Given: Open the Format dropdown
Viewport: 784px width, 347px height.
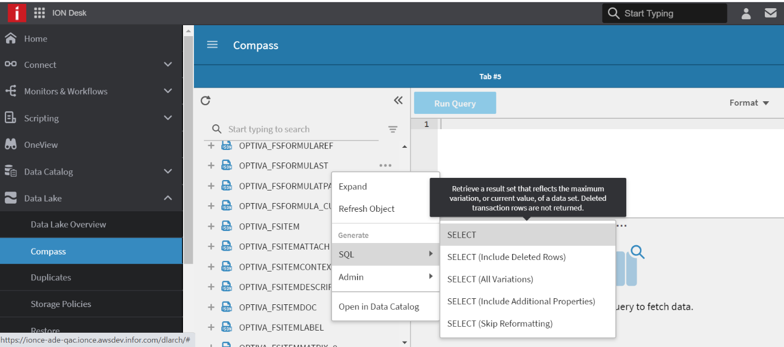Looking at the screenshot, I should click(x=749, y=103).
